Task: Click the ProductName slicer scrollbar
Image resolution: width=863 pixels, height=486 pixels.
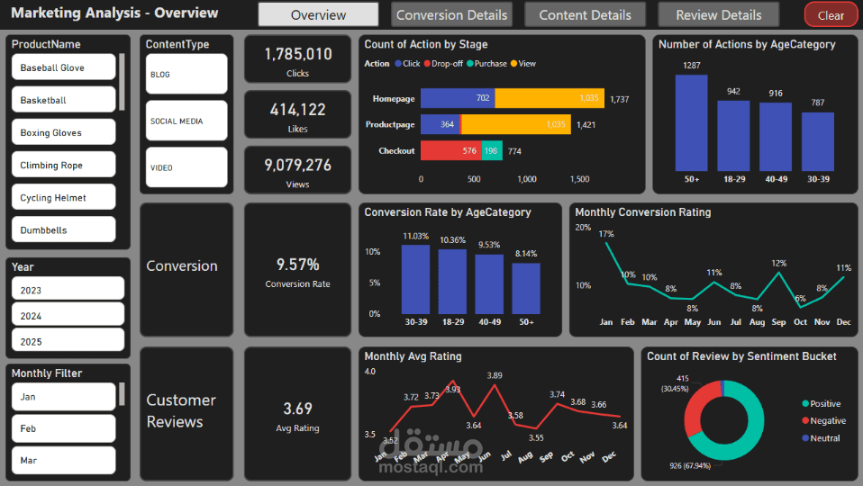Action: click(x=122, y=81)
